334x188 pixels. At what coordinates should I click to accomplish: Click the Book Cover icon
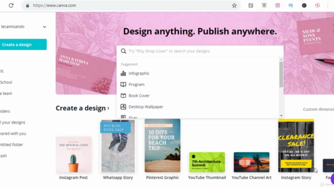[123, 96]
